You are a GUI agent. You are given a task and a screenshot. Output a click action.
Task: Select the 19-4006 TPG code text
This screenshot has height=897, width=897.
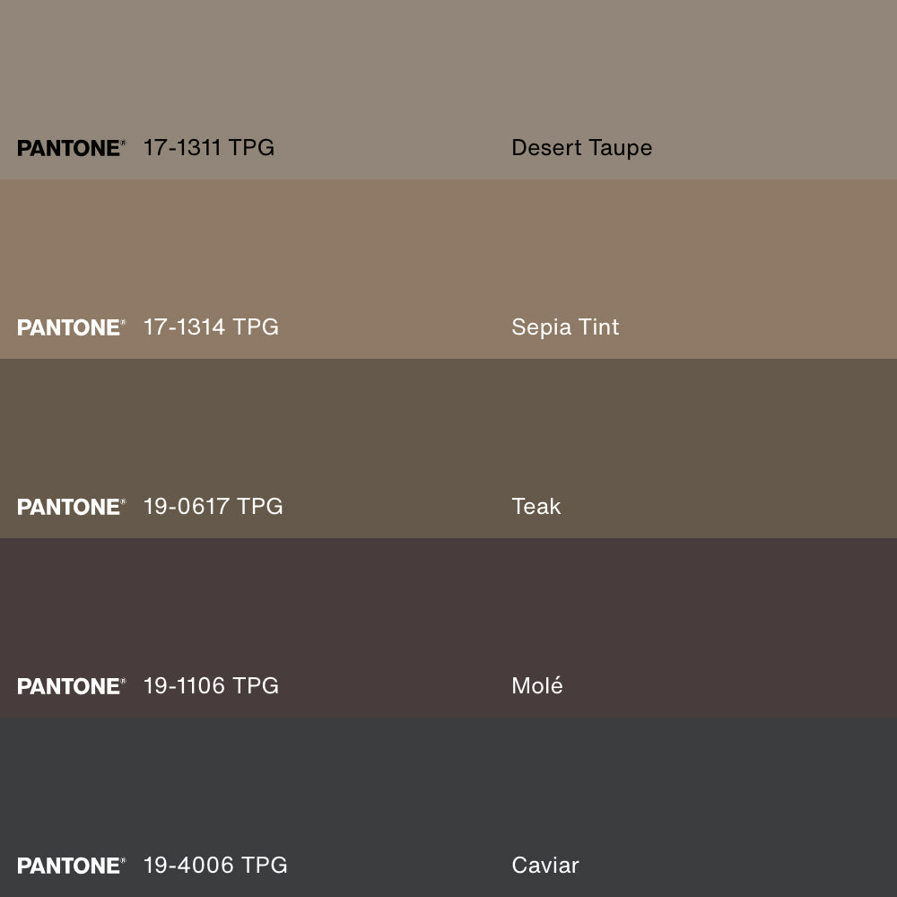click(215, 865)
